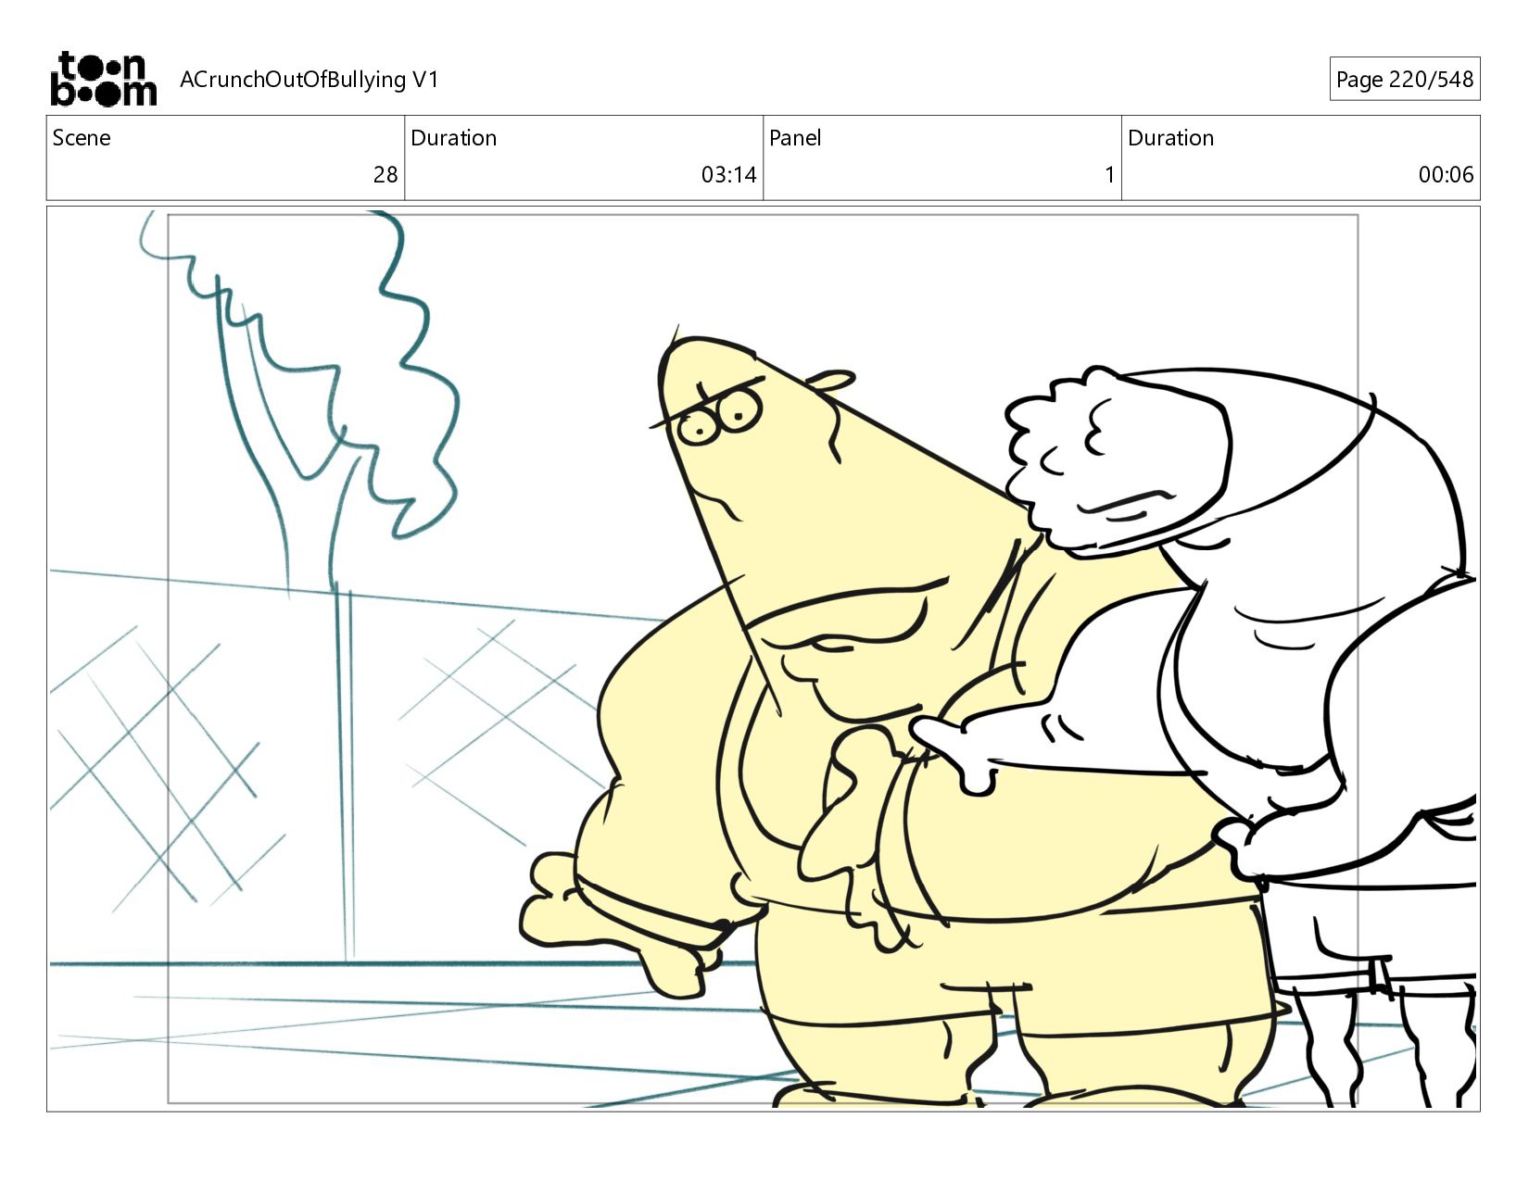Click the Page 220/548 indicator box
The height and width of the screenshot is (1181, 1529).
pyautogui.click(x=1404, y=80)
